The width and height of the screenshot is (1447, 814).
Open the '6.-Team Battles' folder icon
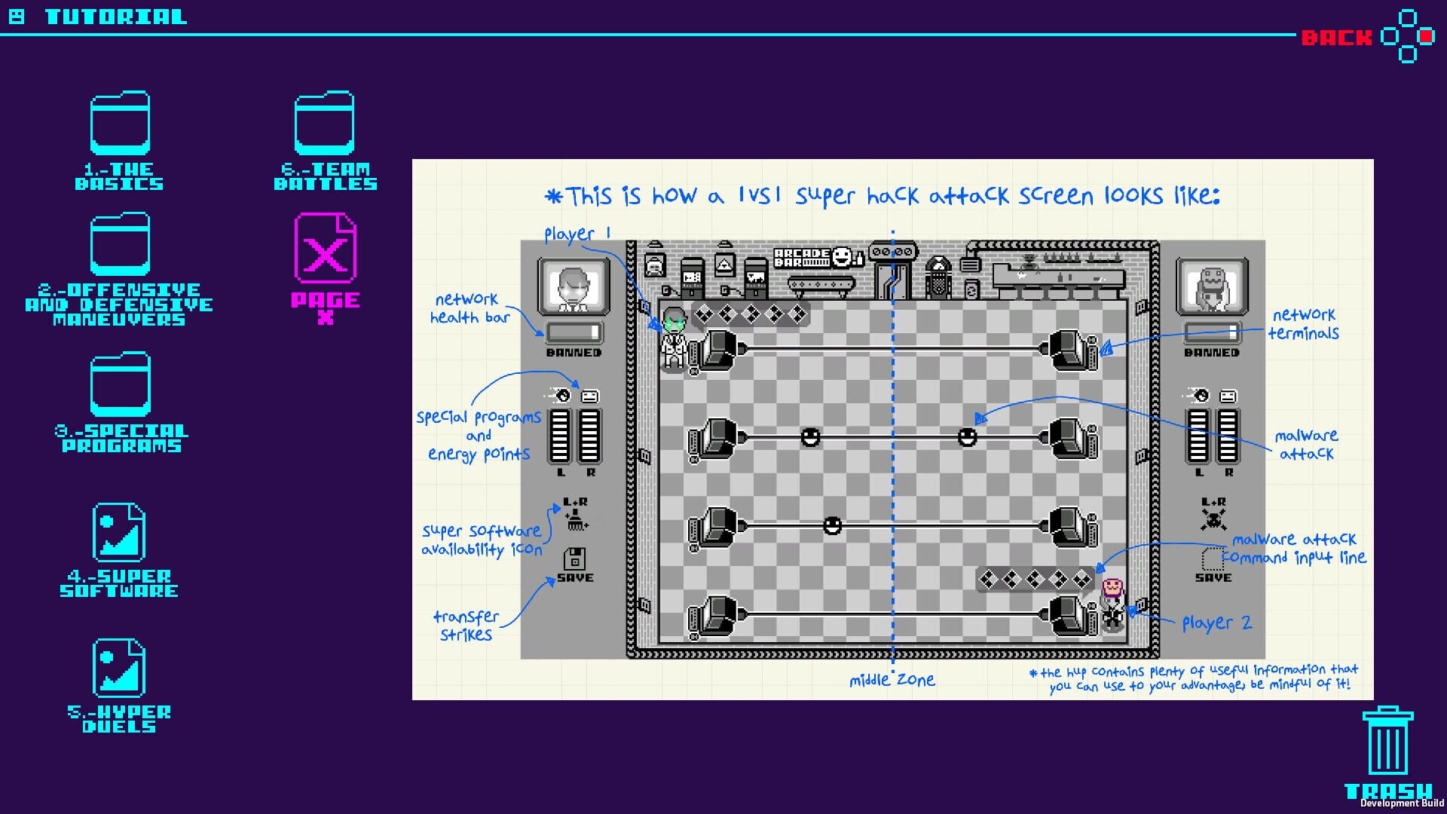(x=324, y=124)
